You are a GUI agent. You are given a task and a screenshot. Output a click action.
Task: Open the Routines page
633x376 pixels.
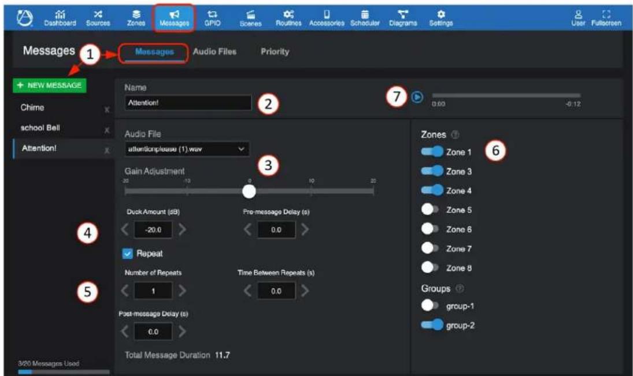pyautogui.click(x=288, y=18)
